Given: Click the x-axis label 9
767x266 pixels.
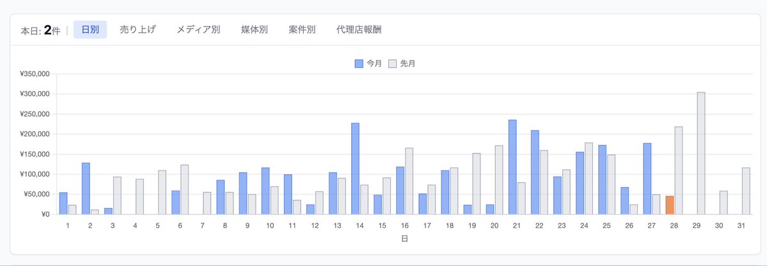Looking at the screenshot, I should pyautogui.click(x=248, y=226).
